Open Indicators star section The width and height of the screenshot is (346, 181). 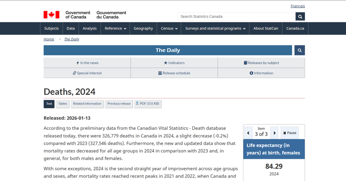[174, 63]
